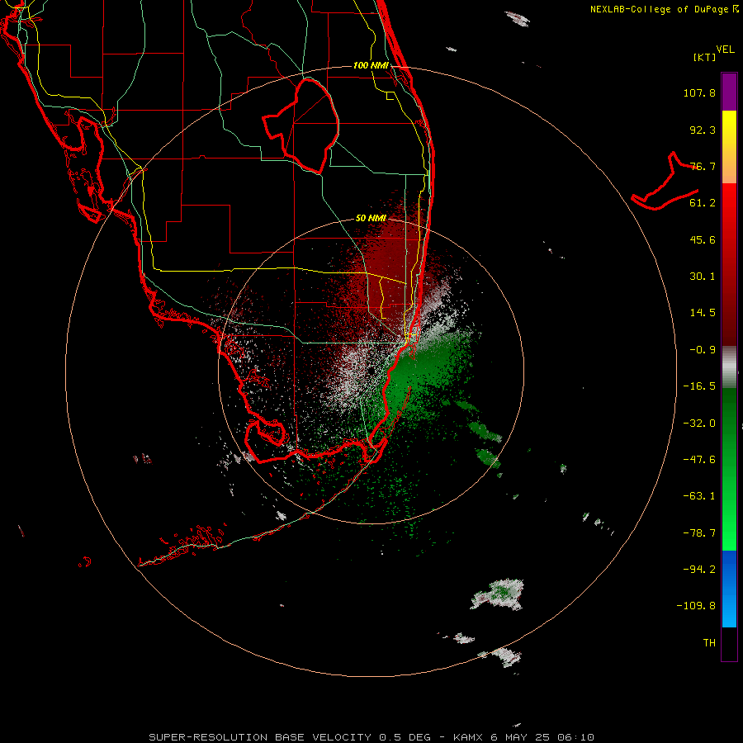Select the 30.1 velocity scale value
The width and height of the screenshot is (743, 743).
point(703,277)
